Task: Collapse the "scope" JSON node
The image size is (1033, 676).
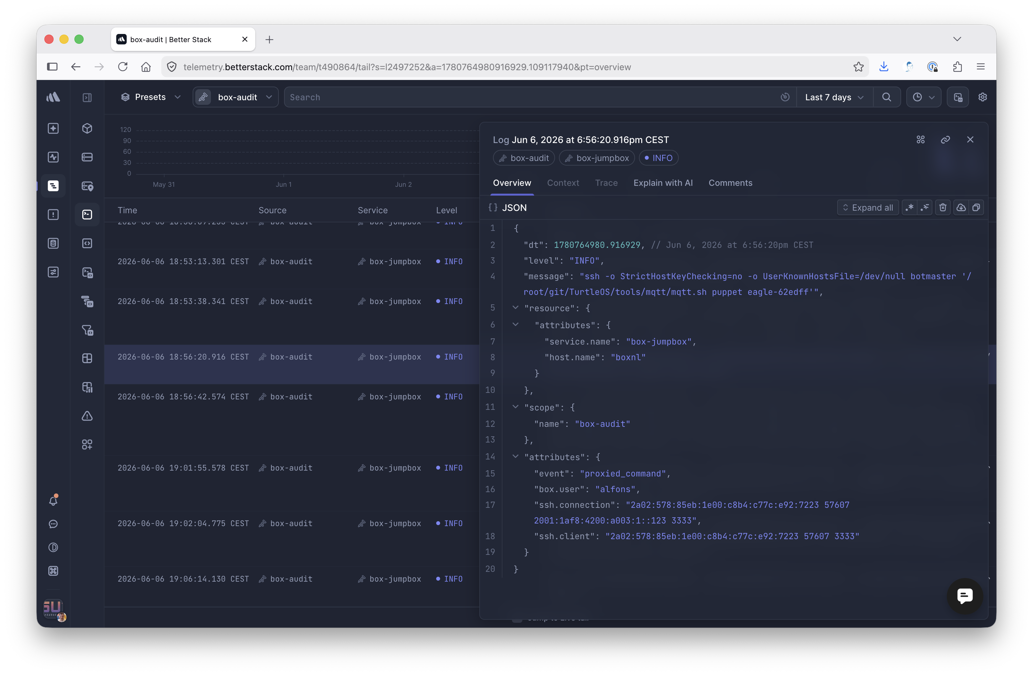Action: 515,407
